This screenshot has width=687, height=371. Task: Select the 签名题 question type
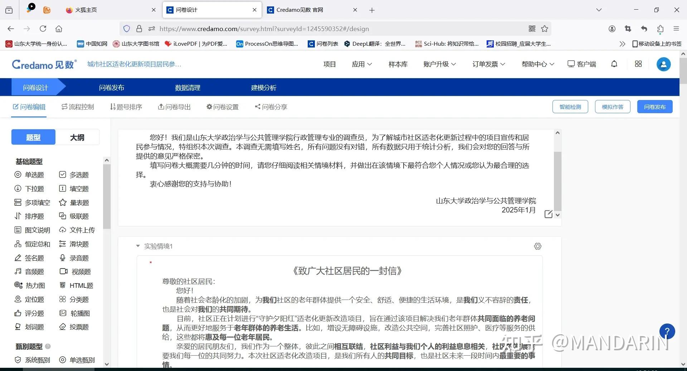pyautogui.click(x=34, y=258)
